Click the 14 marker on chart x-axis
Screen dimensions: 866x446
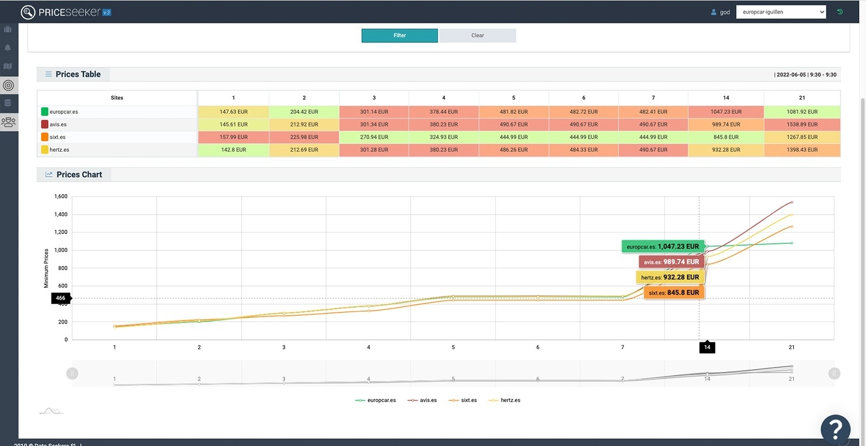point(707,347)
